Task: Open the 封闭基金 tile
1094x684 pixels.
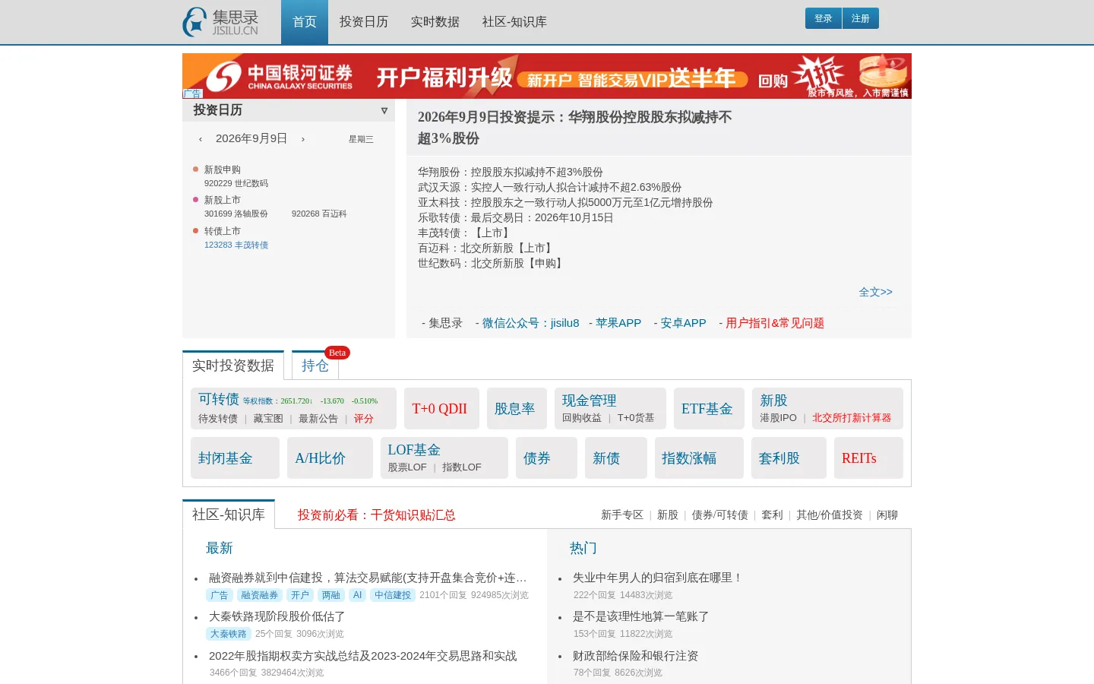Action: (235, 458)
